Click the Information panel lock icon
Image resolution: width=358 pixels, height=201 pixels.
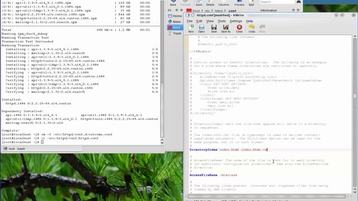(x=293, y=10)
